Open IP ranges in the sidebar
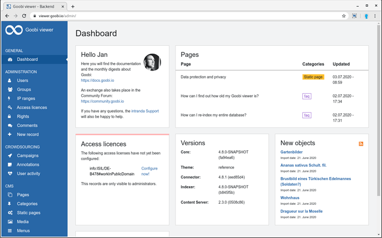Viewport: 382px width, 238px height. (x=26, y=98)
